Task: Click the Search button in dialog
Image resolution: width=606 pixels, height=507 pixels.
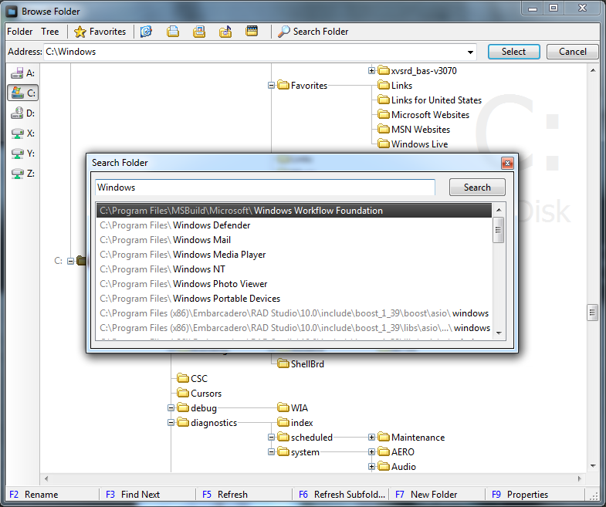Action: (477, 187)
